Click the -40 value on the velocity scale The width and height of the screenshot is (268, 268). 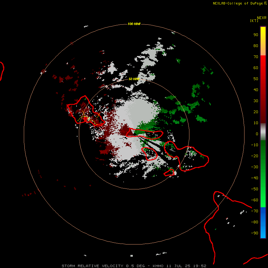click(255, 178)
